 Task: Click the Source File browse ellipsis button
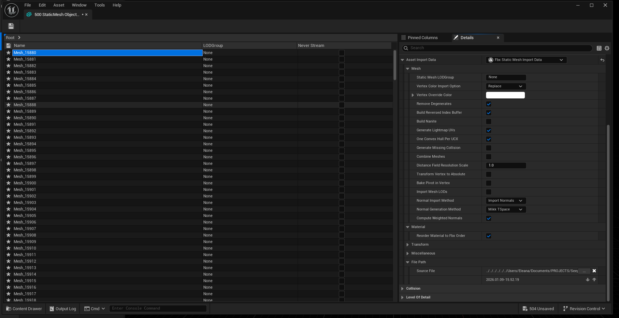pyautogui.click(x=584, y=271)
